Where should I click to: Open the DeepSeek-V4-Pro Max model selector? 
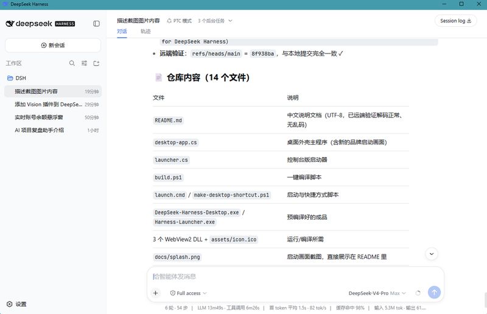377,293
